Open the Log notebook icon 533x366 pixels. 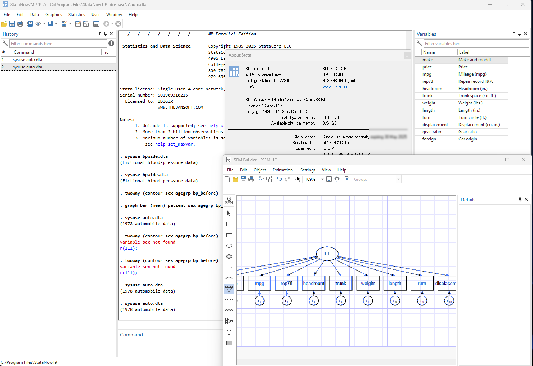[30, 24]
